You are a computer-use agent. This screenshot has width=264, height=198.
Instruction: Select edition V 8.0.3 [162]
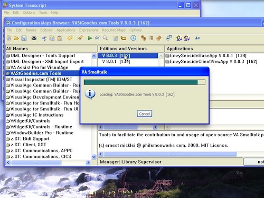click(128, 55)
